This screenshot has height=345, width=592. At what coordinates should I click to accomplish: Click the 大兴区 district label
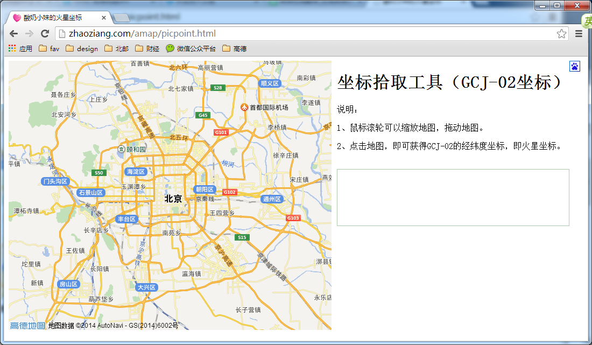point(146,287)
